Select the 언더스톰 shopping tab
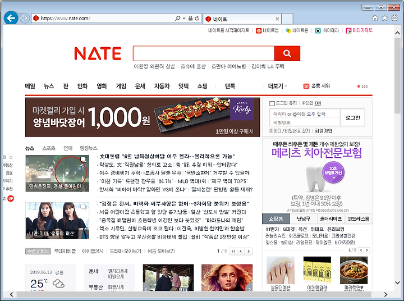 pyautogui.click(x=359, y=219)
